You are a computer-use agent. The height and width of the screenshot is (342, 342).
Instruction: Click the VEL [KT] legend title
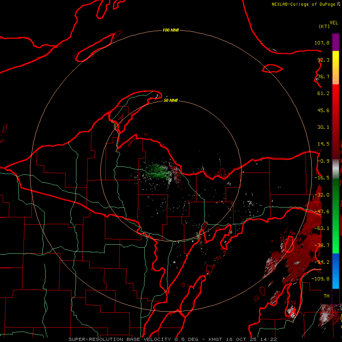[x=328, y=24]
